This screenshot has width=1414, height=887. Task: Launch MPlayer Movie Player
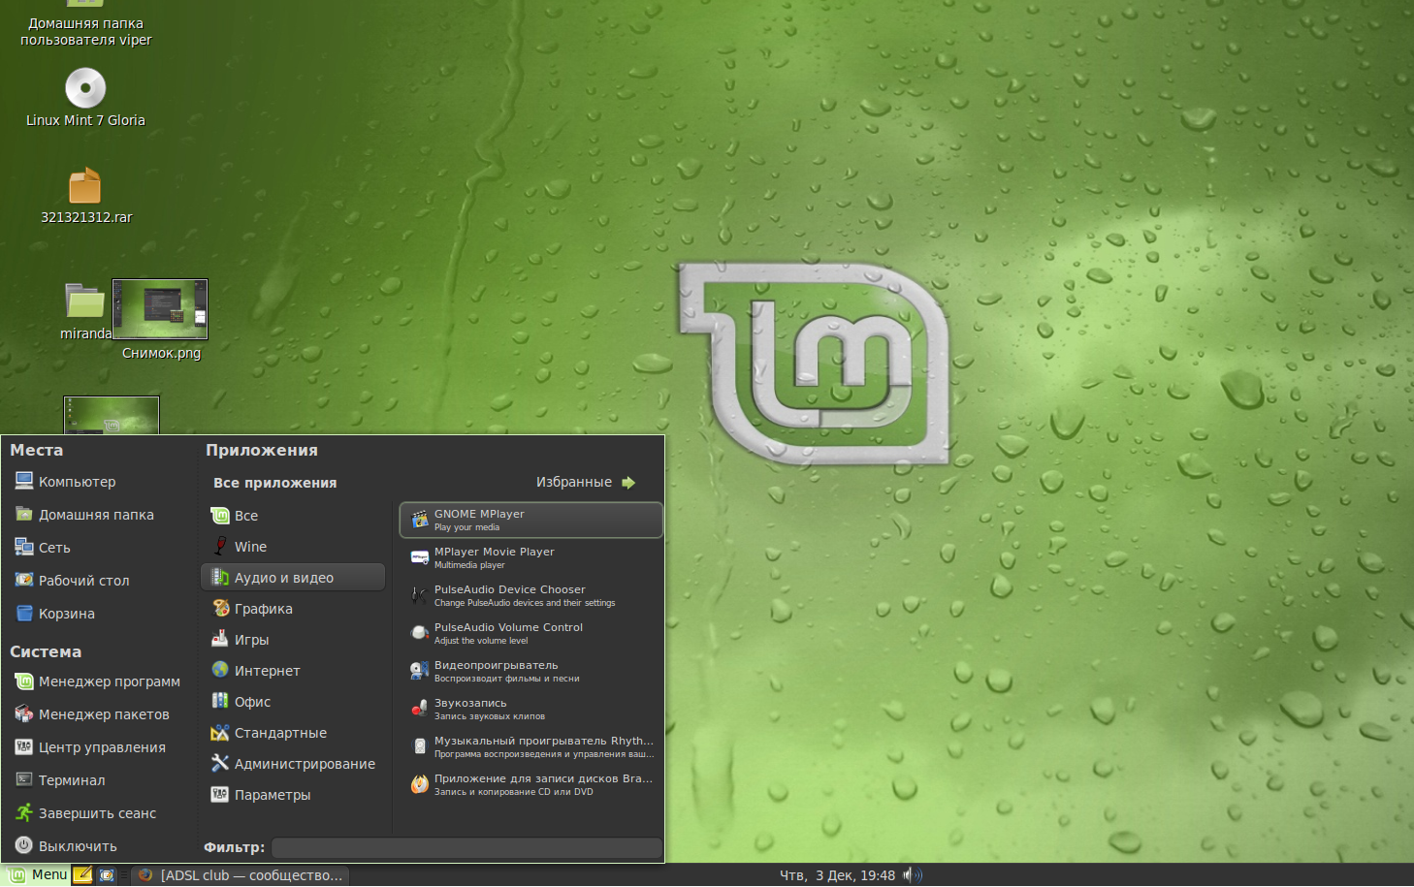point(530,557)
